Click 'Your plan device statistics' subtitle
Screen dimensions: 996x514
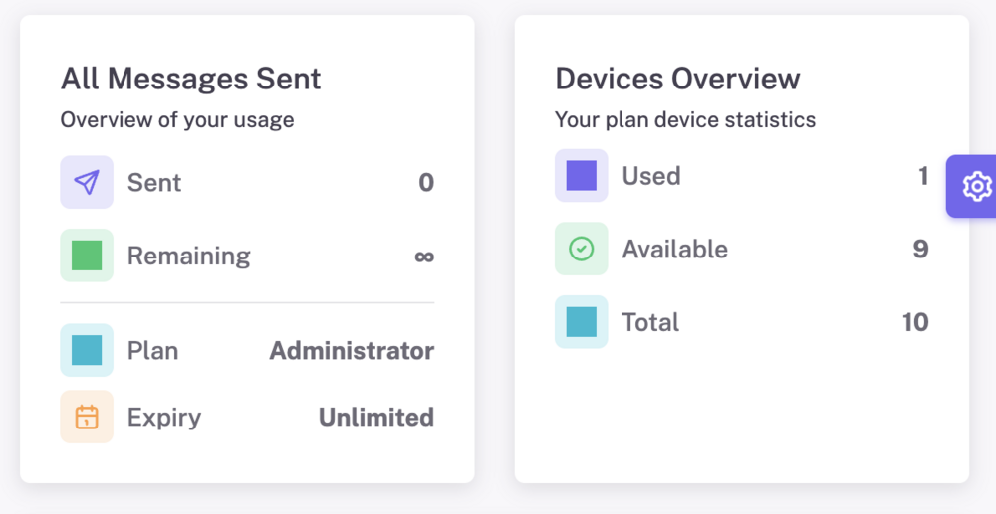685,119
